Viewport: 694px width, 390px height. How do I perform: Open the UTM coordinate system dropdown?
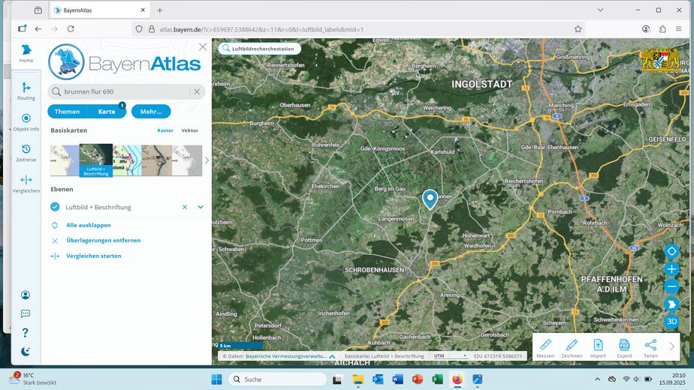click(x=451, y=355)
